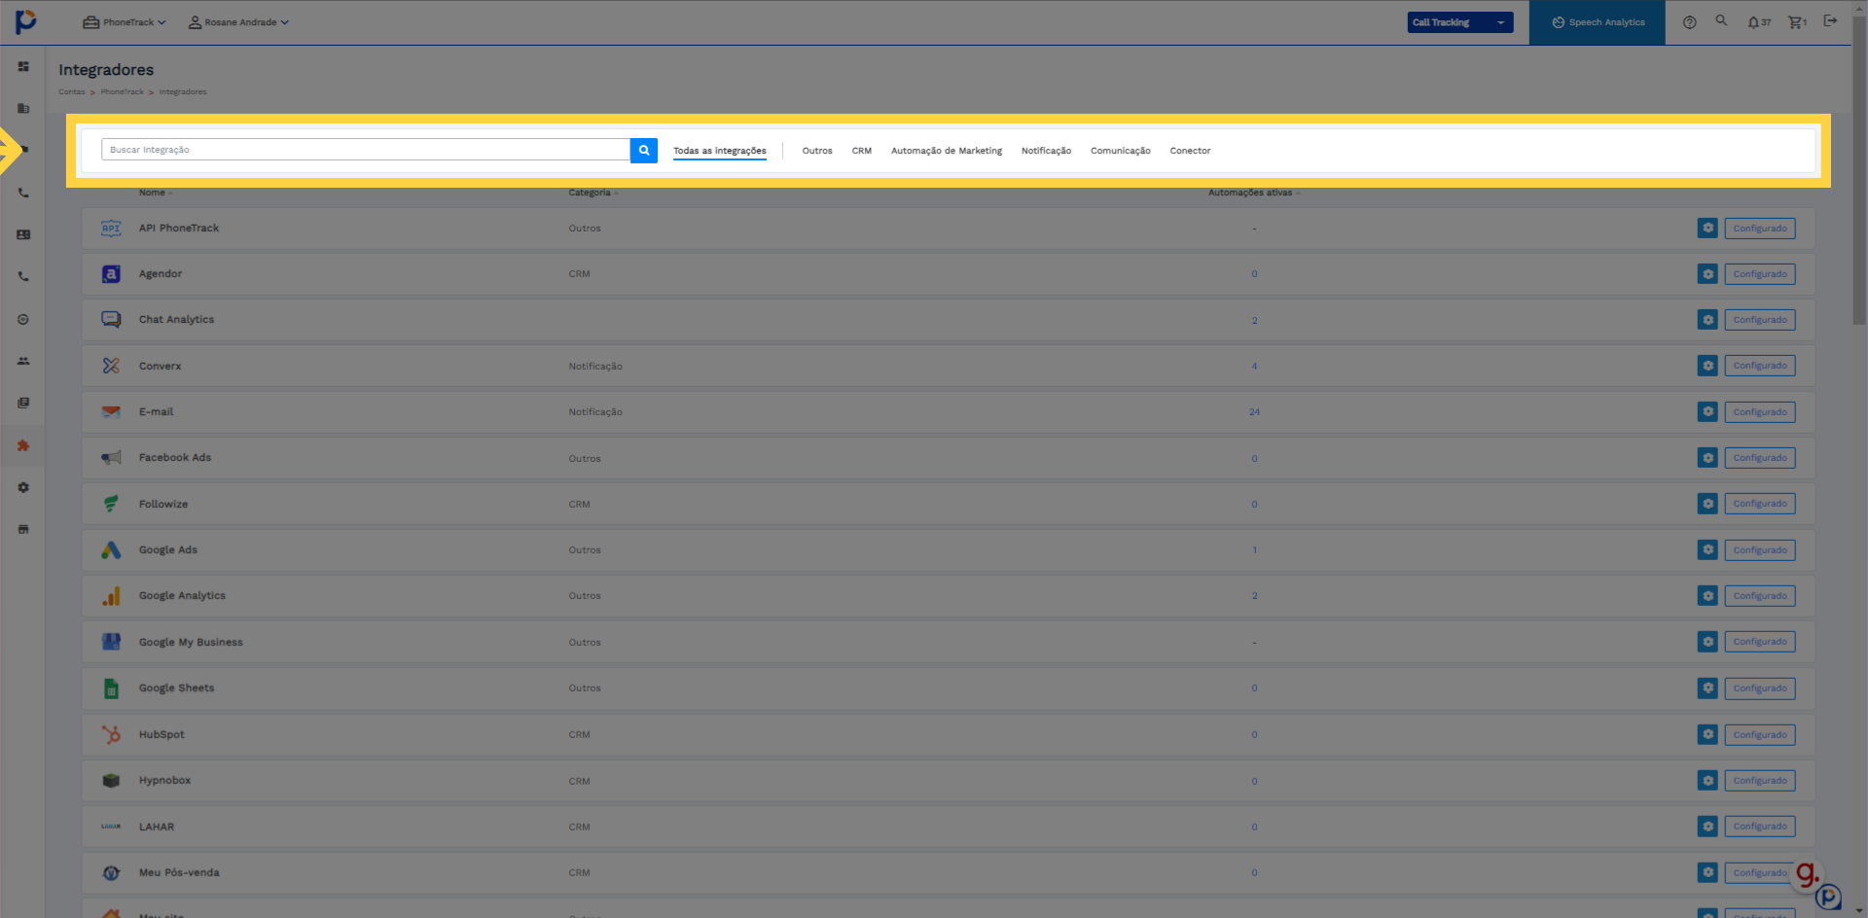This screenshot has height=918, width=1868.
Task: Click Configurado button for Hypnobox
Action: [x=1760, y=781]
